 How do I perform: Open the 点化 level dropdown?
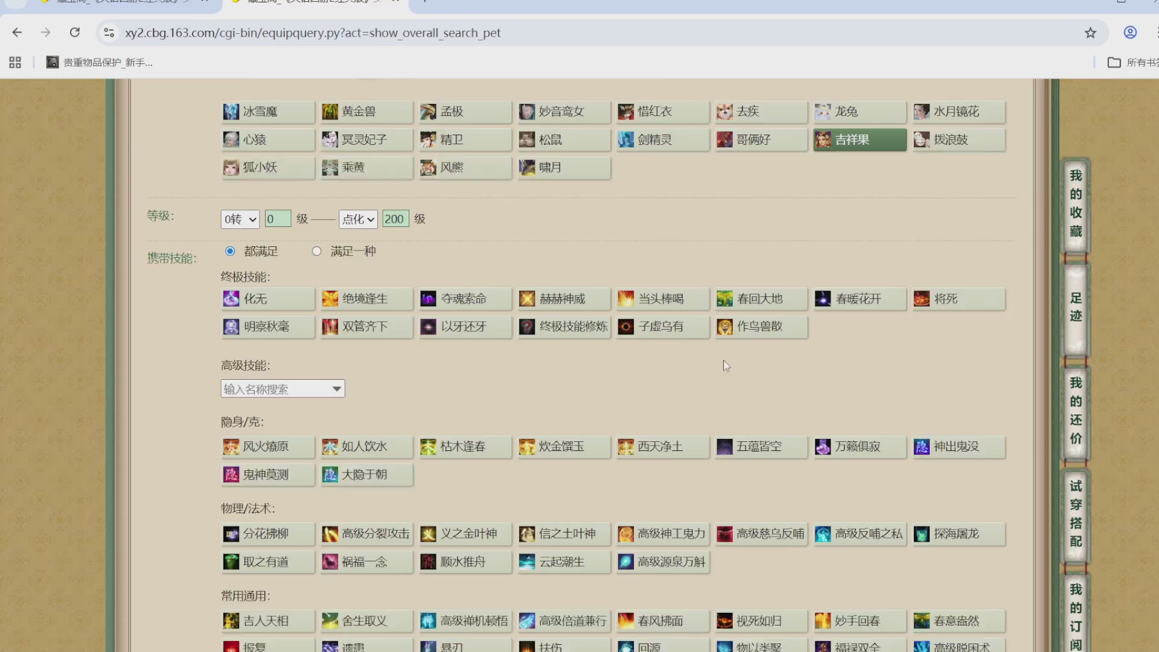[x=358, y=219]
